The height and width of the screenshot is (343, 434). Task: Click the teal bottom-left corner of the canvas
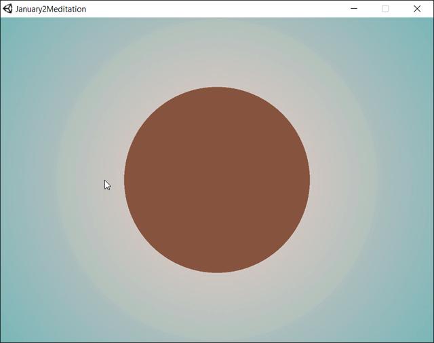point(8,335)
